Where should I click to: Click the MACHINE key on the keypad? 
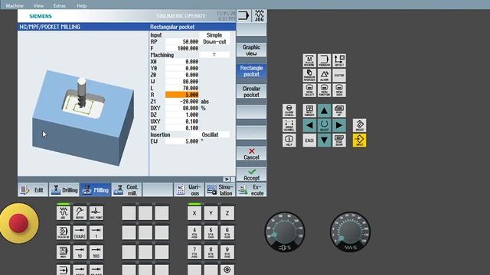click(309, 60)
